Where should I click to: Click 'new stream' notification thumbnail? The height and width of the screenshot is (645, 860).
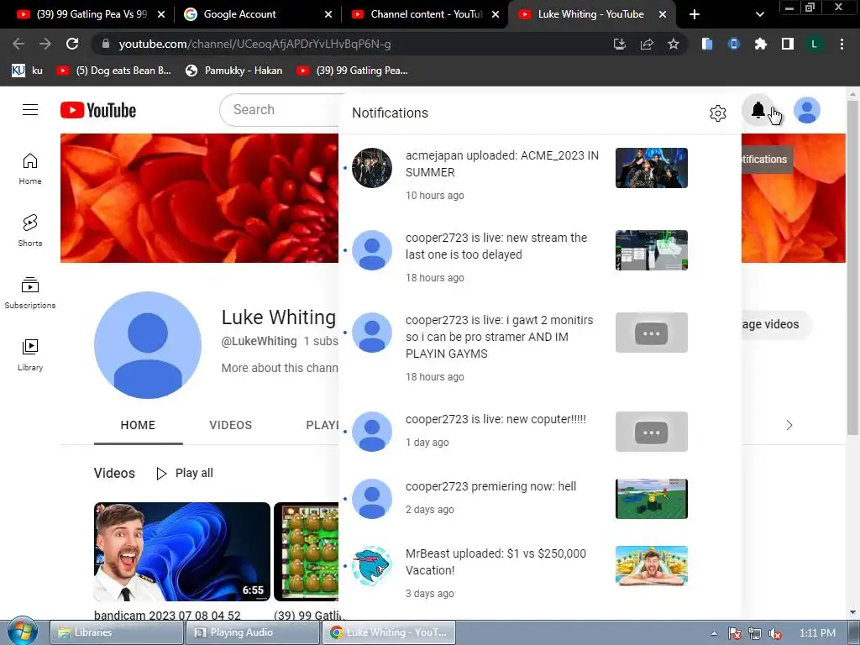coord(652,250)
